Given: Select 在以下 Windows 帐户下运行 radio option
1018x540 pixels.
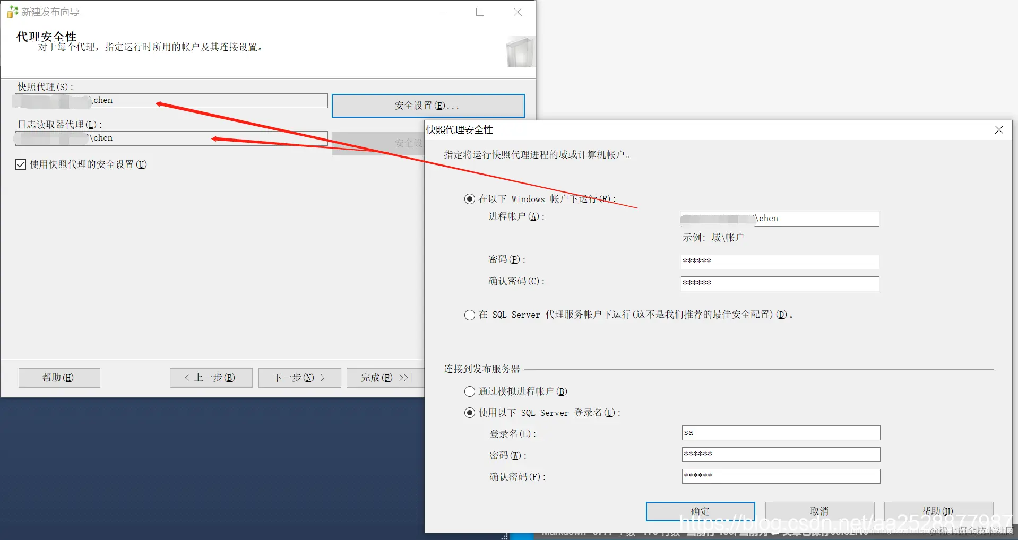Looking at the screenshot, I should (470, 199).
